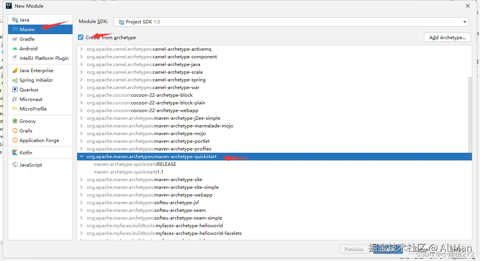This screenshot has width=480, height=261.
Task: Select Micronaut module type
Action: pos(40,99)
